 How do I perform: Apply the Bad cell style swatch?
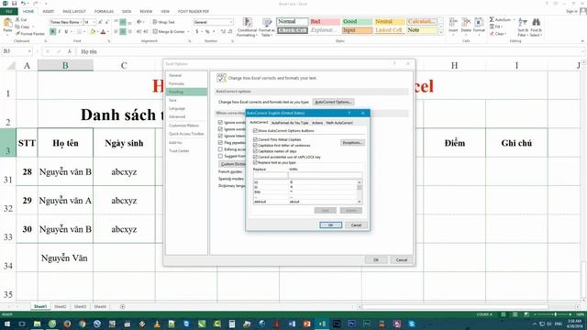click(x=325, y=21)
